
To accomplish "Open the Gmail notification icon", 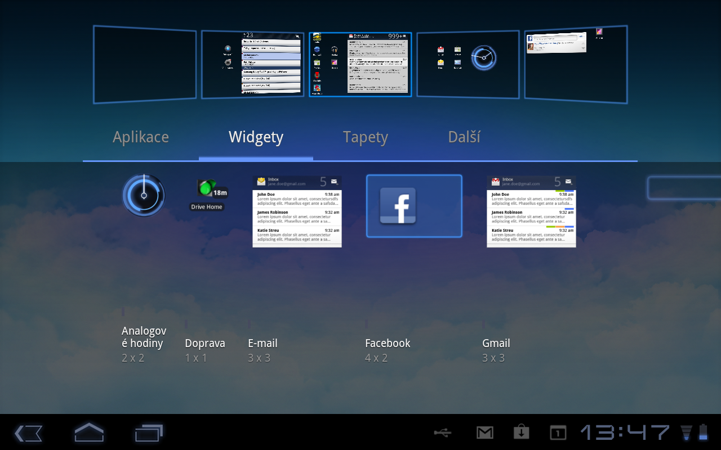I will pyautogui.click(x=485, y=433).
